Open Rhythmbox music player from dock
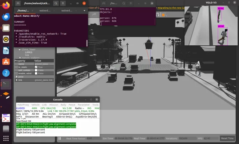Image resolution: width=239 pixels, height=144 pixels. [6, 39]
